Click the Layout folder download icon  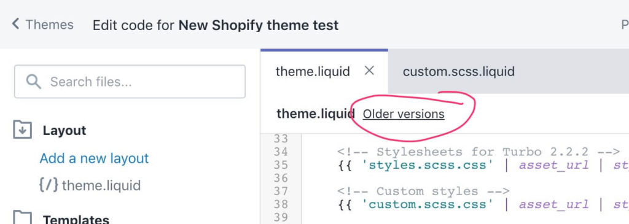tap(23, 130)
